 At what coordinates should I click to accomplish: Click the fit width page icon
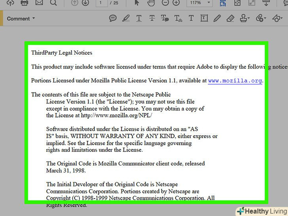(x=223, y=3)
